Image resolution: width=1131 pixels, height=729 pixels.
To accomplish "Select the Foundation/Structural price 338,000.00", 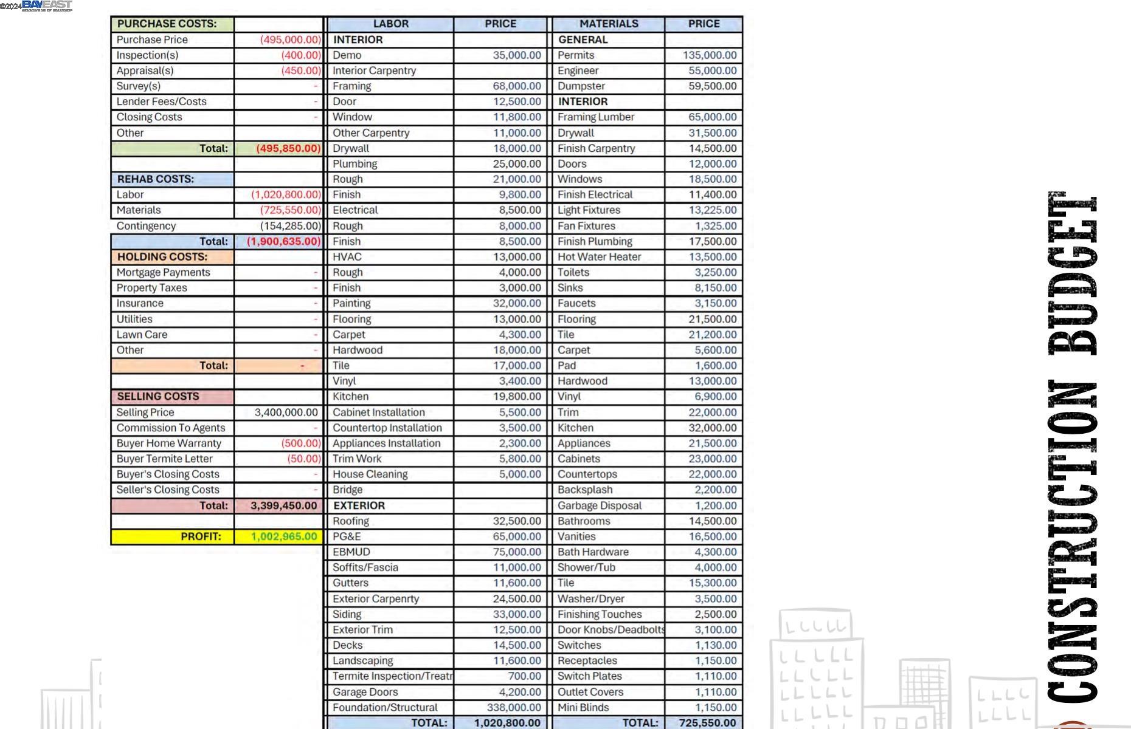I will (x=514, y=708).
